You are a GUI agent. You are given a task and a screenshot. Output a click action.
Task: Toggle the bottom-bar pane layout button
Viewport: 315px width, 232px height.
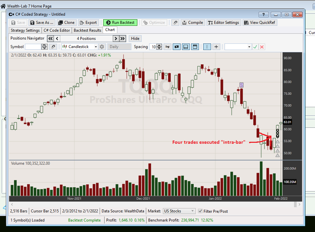pos(186,47)
